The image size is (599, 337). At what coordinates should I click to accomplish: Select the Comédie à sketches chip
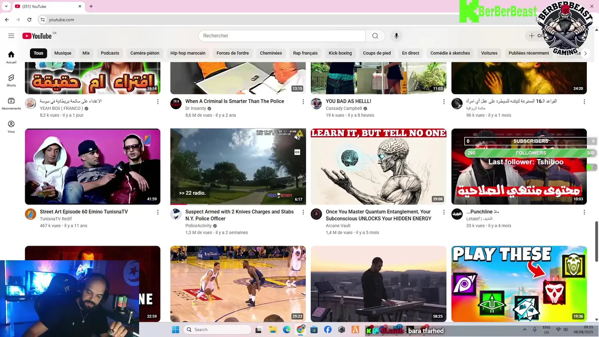(450, 53)
